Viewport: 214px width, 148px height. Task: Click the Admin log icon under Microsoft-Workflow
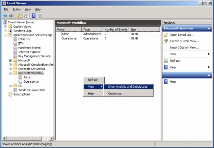point(20,77)
